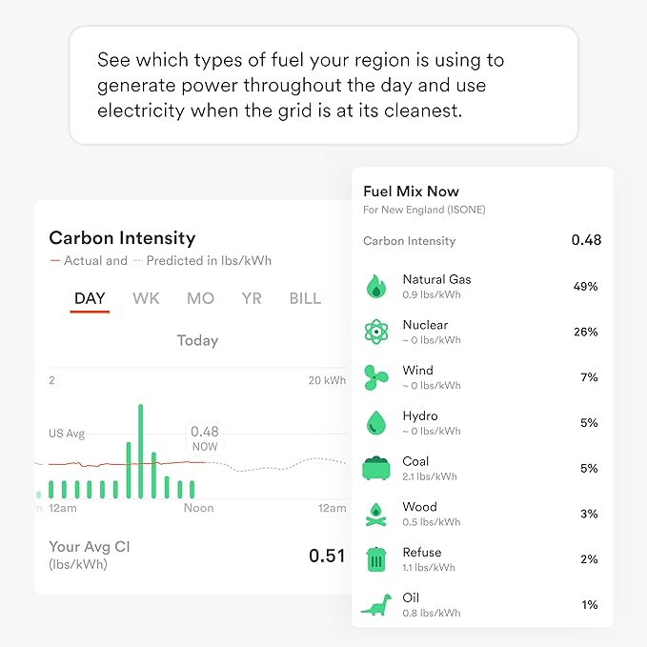Click the Natural Gas 49% value
This screenshot has width=647, height=647.
(x=585, y=287)
